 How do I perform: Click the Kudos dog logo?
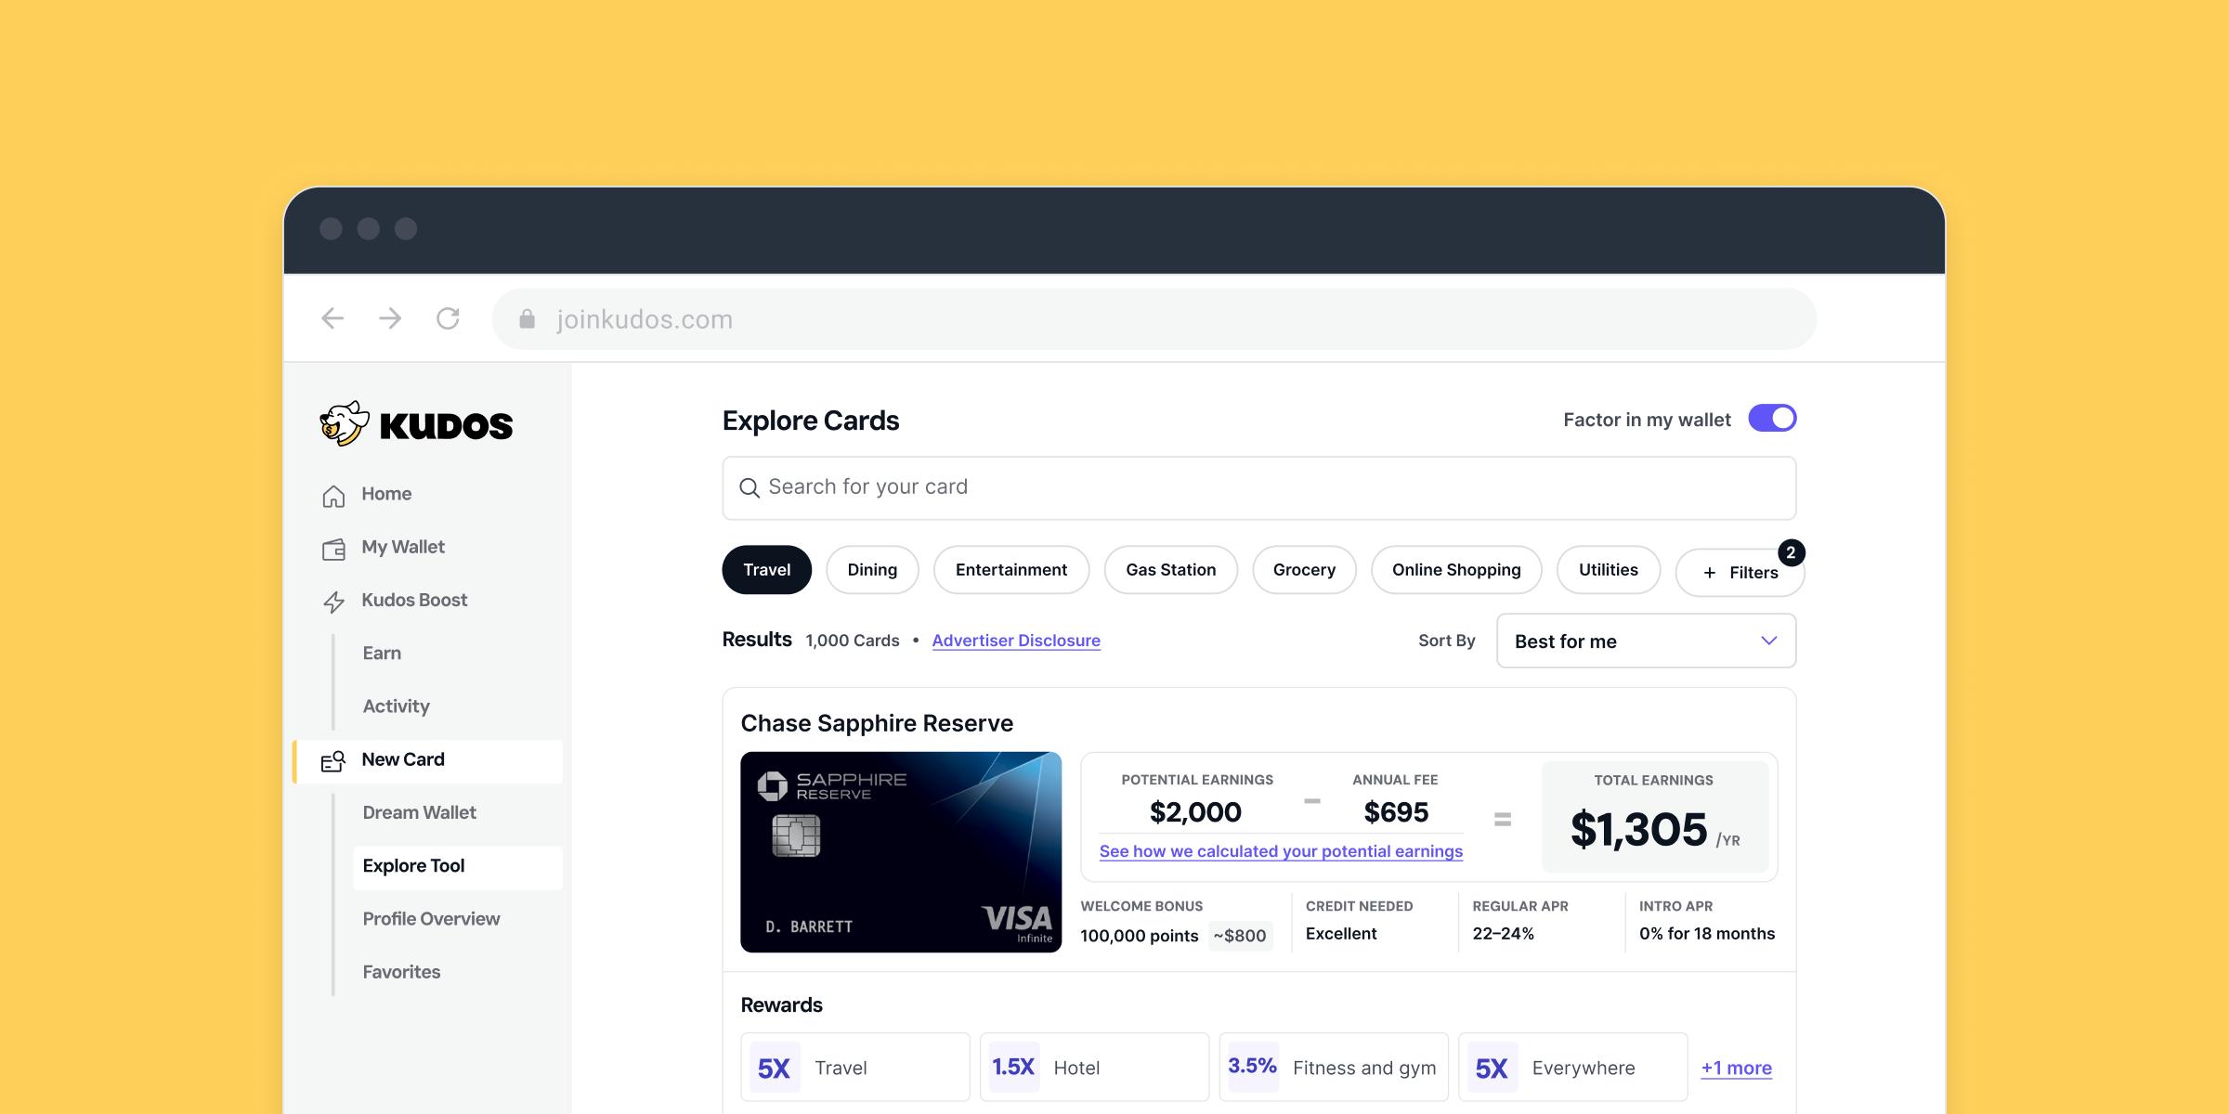(345, 424)
